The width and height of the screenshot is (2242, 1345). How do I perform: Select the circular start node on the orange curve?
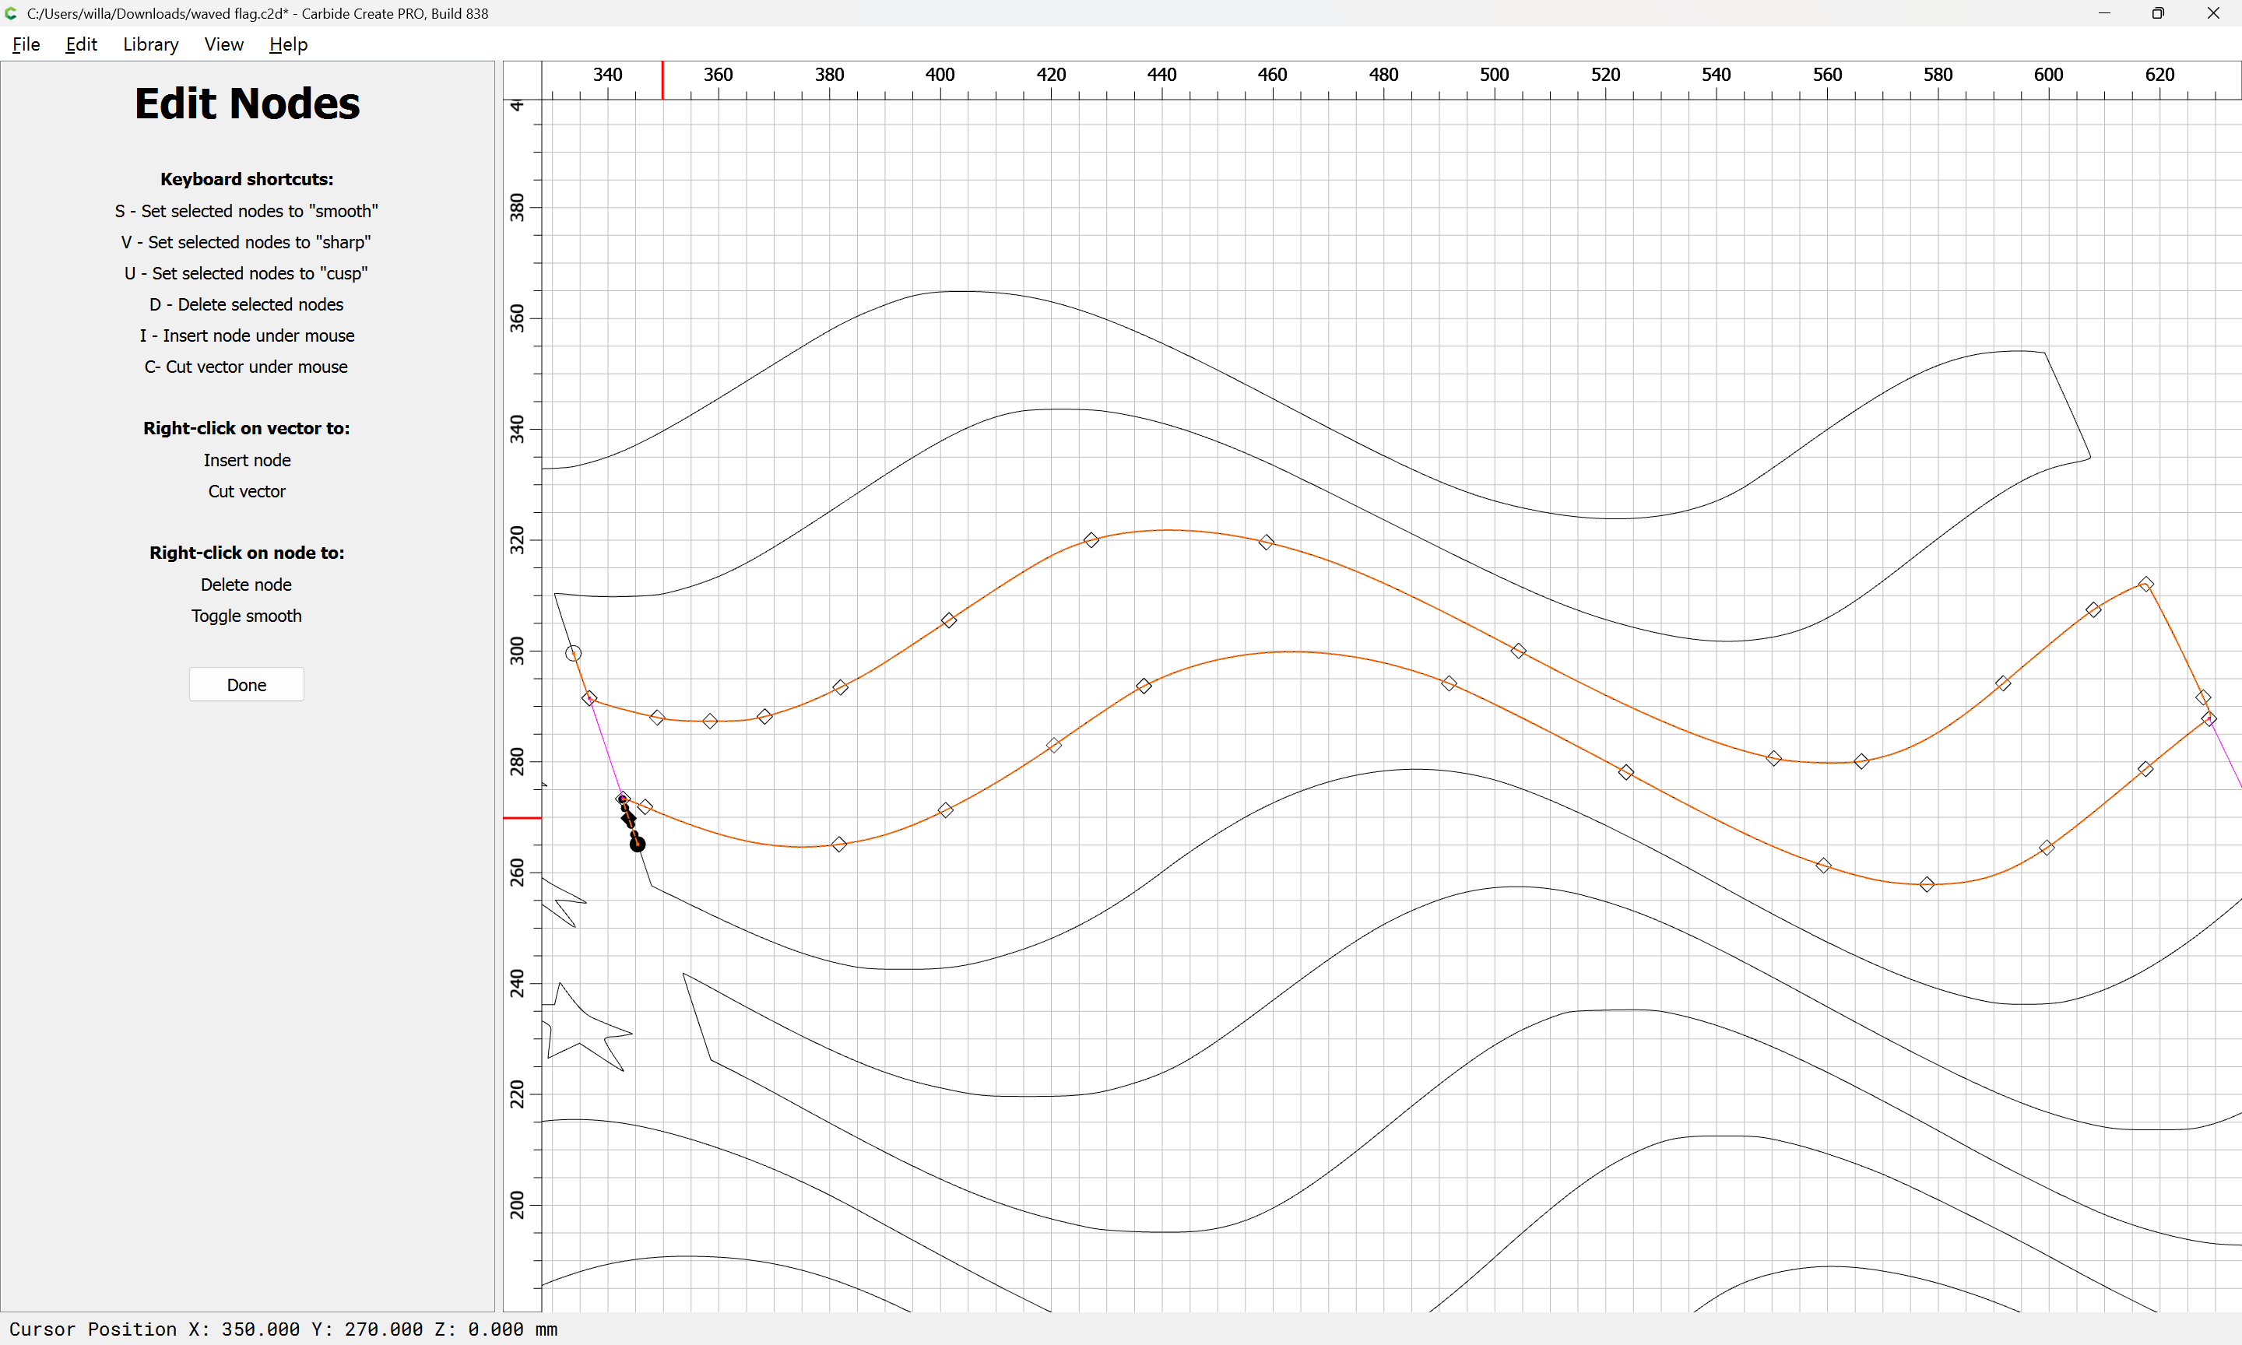[x=573, y=652]
